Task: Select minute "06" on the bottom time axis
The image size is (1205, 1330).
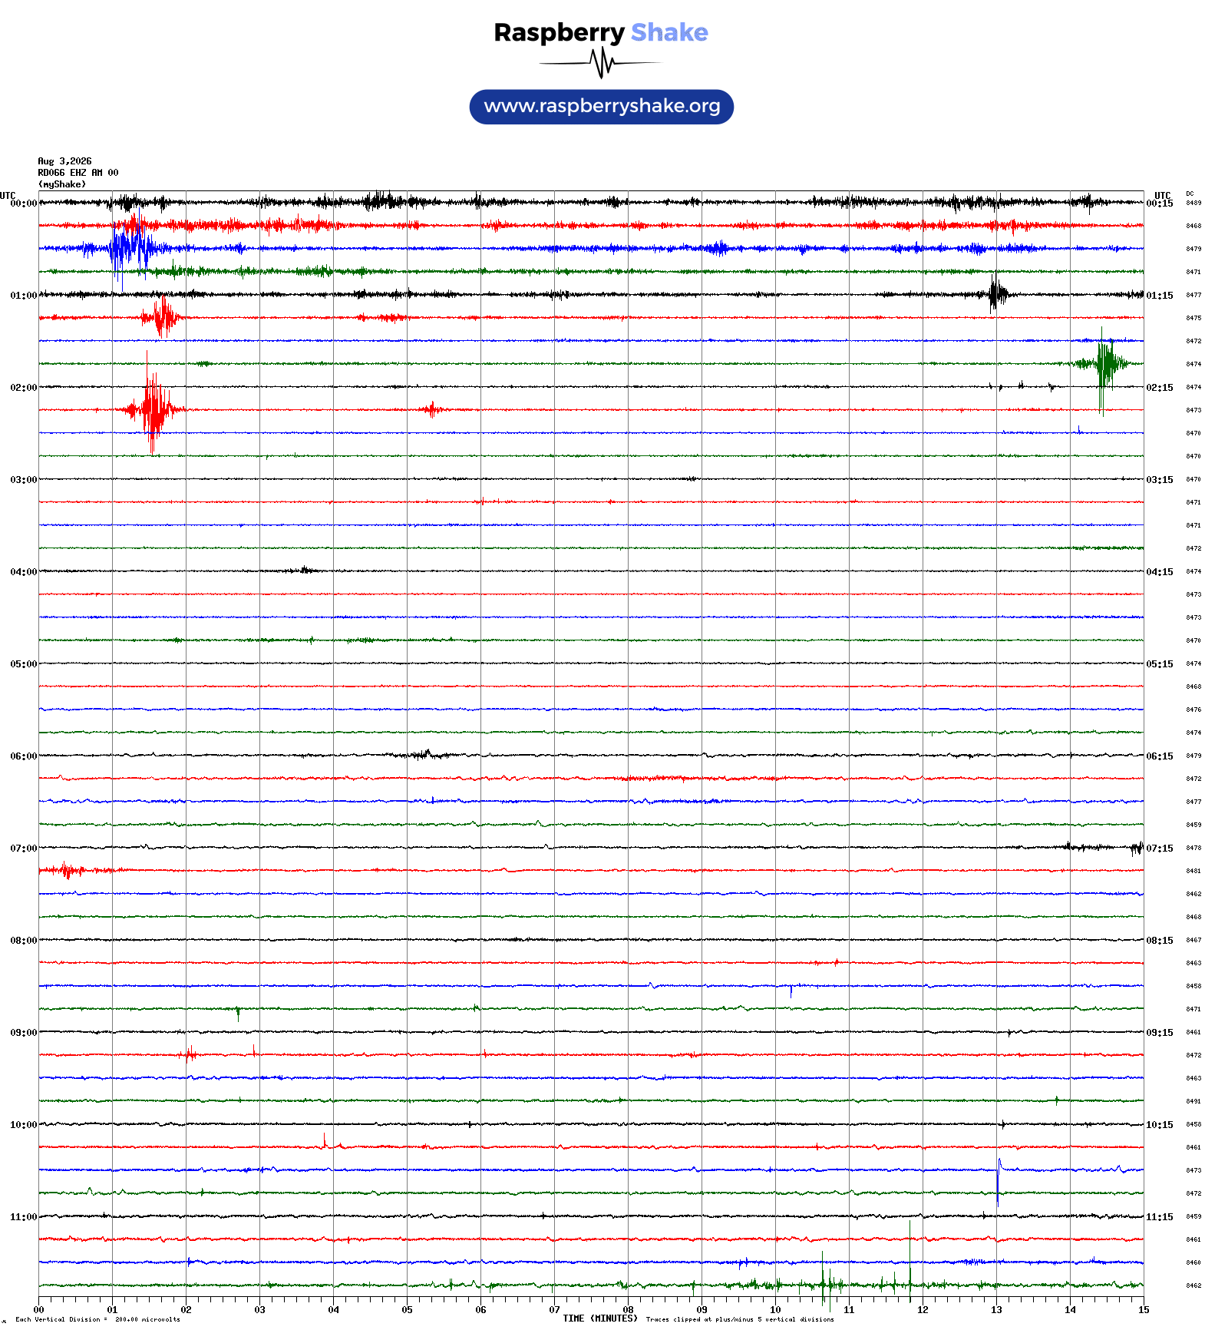Action: [x=480, y=1310]
